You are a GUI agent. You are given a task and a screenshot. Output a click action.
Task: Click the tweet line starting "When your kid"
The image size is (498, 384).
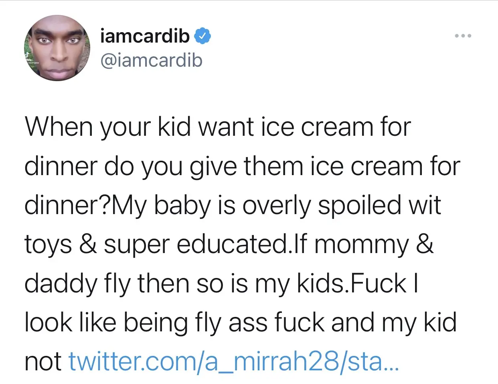(x=218, y=127)
